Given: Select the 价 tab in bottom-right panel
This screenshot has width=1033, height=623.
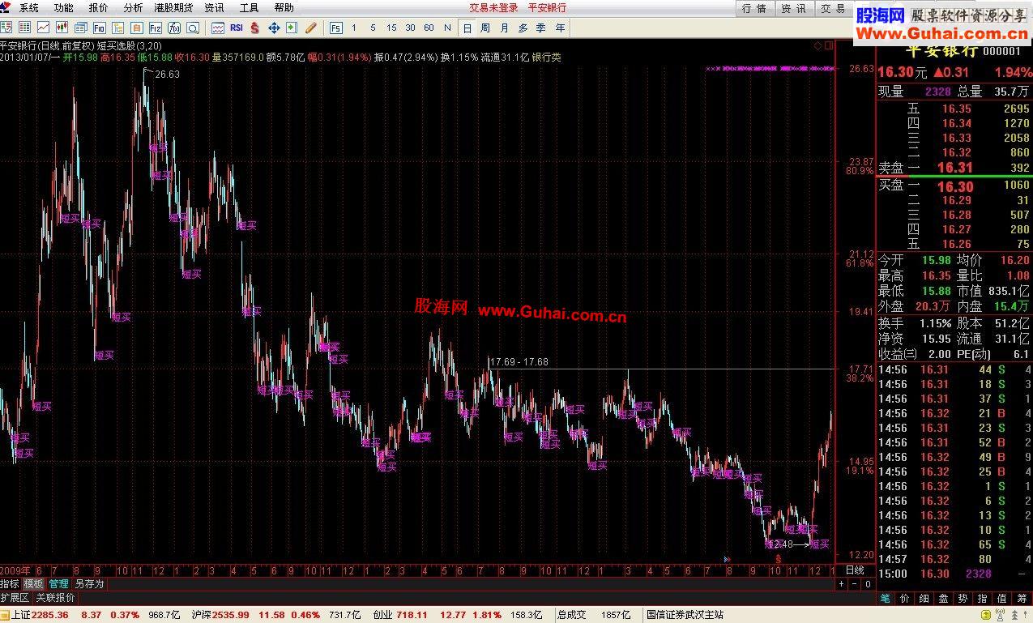Looking at the screenshot, I should [906, 598].
